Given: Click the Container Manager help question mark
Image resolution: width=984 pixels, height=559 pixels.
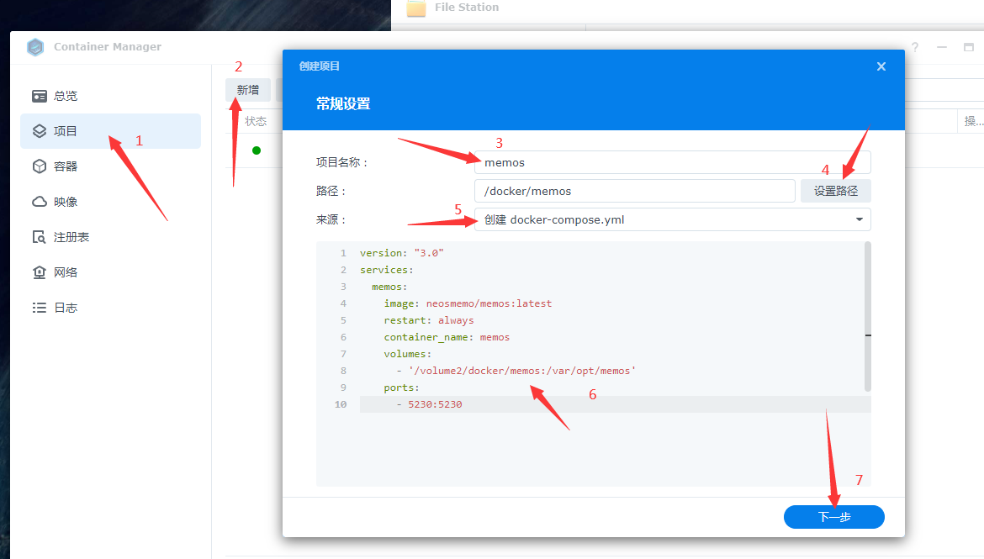Looking at the screenshot, I should tap(915, 47).
